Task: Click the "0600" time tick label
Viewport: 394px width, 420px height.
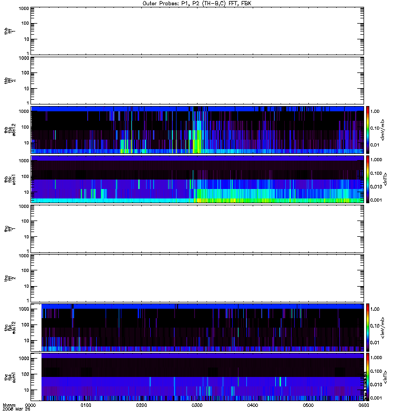Action: 364,405
